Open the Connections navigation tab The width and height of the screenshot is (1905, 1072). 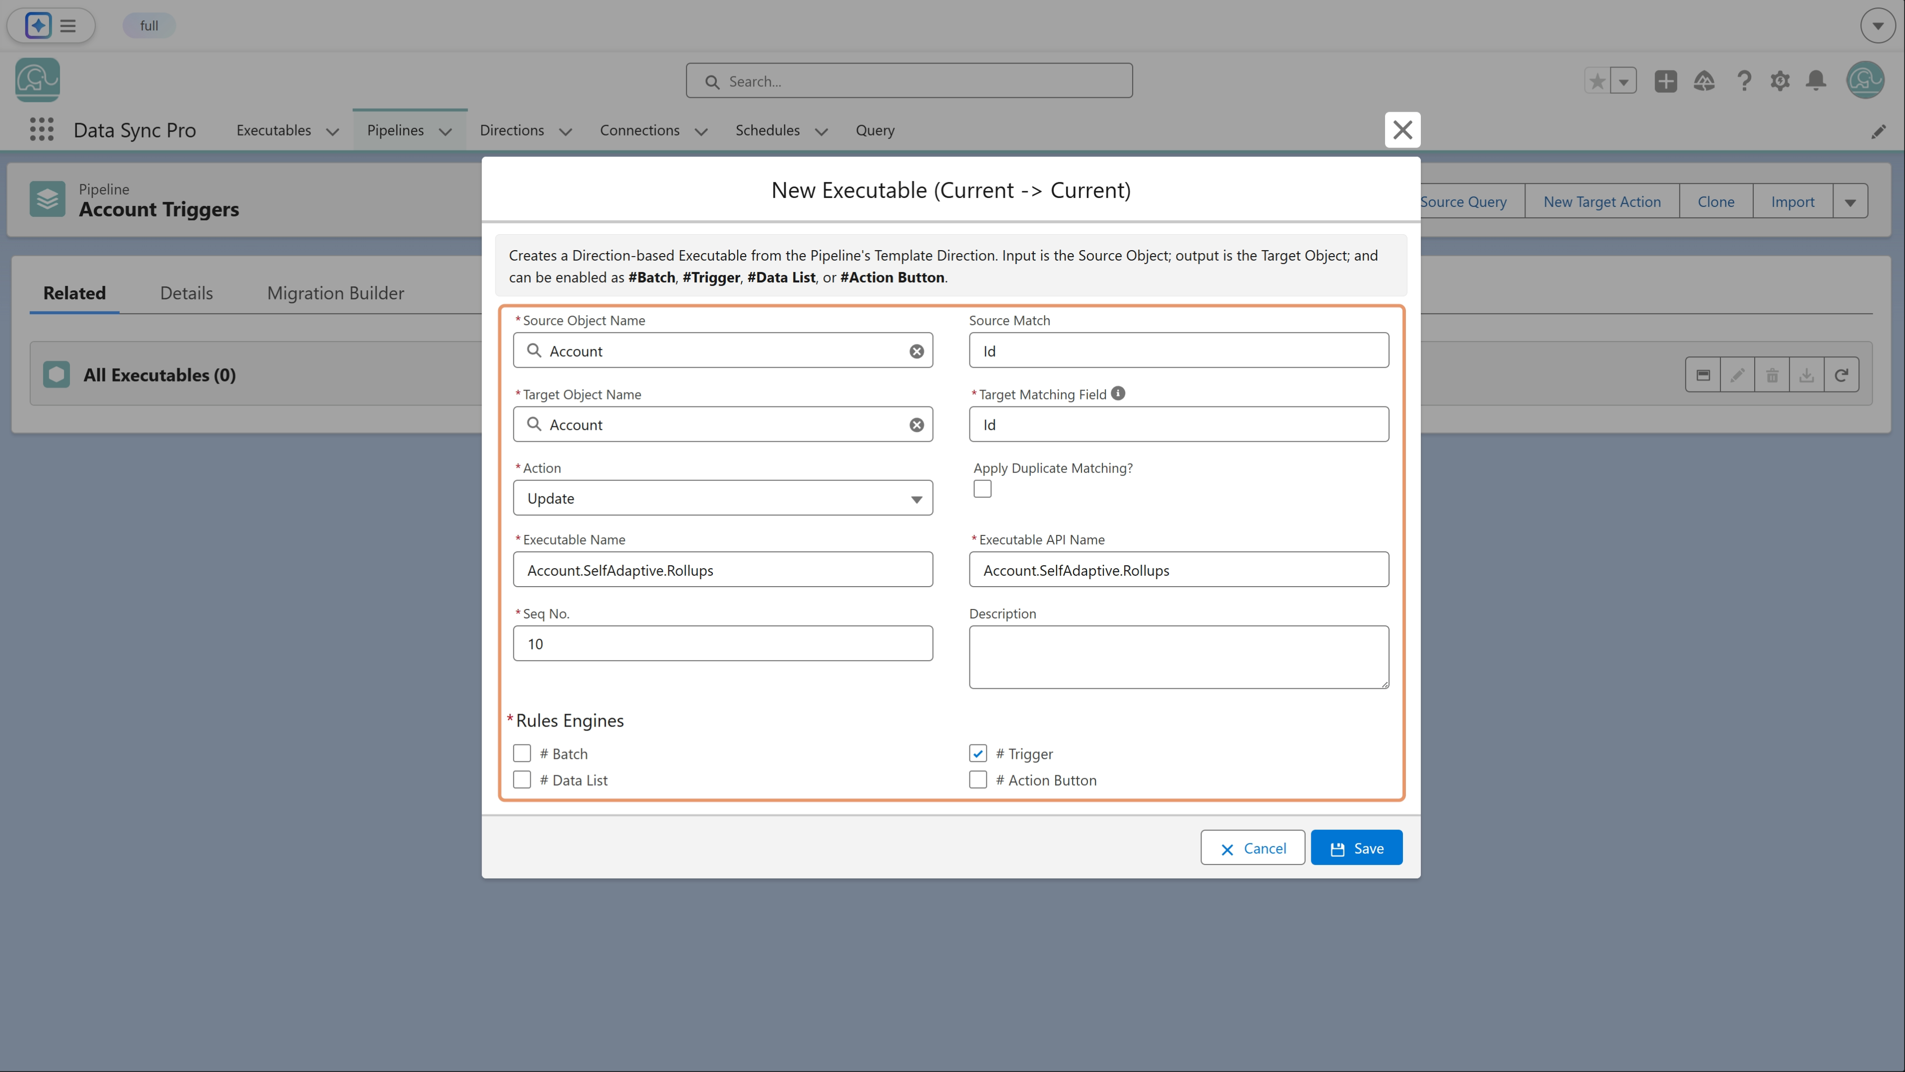click(x=639, y=130)
